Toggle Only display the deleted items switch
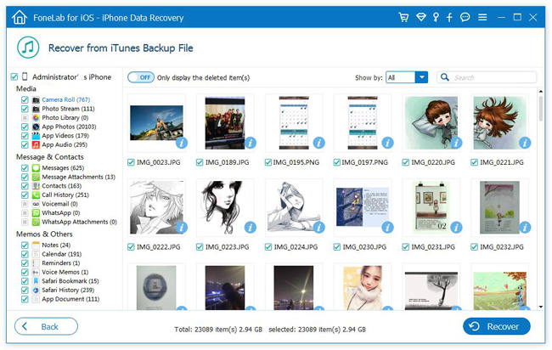Viewport: 552px width, 350px height. (140, 77)
